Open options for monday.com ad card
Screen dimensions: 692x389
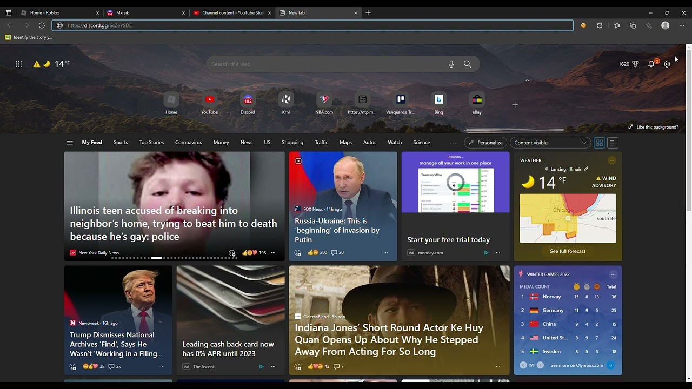[x=498, y=252]
